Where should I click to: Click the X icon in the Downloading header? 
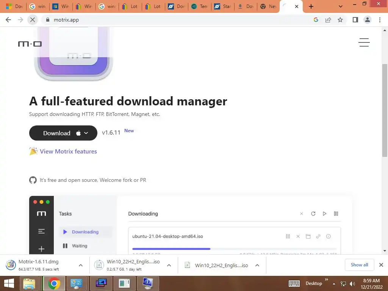tap(301, 214)
